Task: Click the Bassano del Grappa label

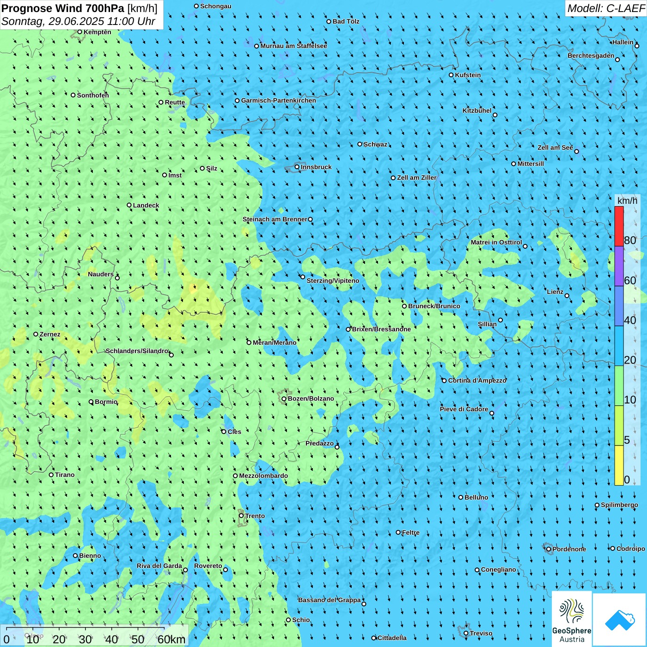Action: [330, 600]
